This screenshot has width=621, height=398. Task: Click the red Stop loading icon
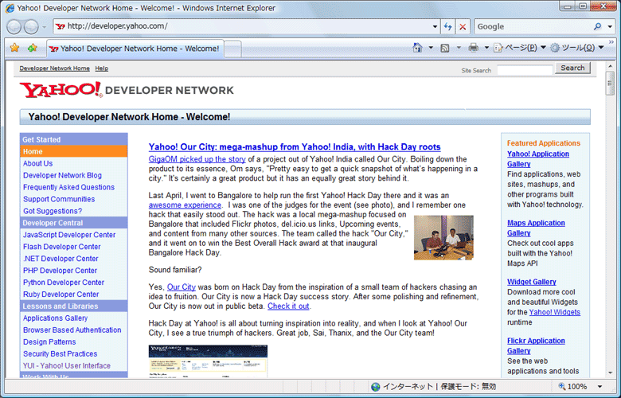(463, 26)
